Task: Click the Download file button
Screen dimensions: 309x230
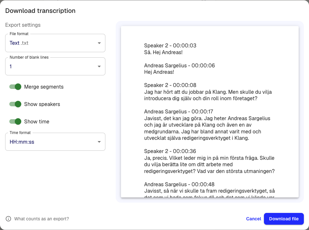Action: point(284,219)
